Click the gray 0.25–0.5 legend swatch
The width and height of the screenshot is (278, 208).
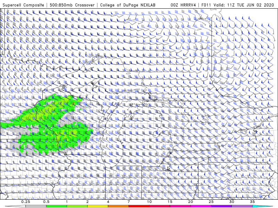(36, 206)
